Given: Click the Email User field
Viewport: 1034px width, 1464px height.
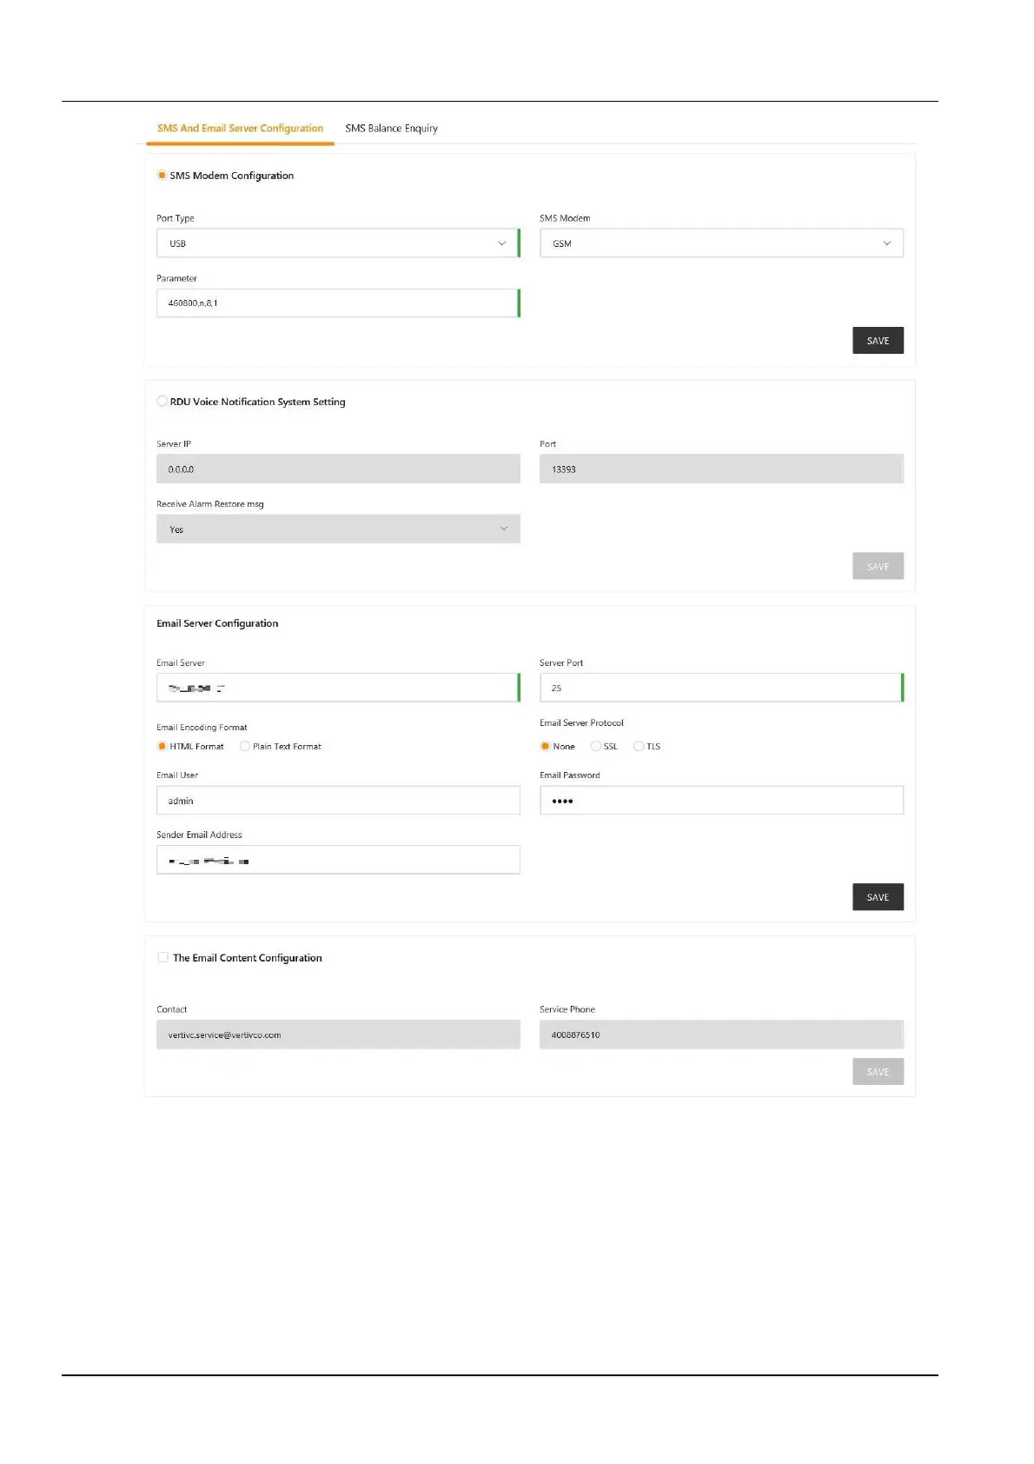Looking at the screenshot, I should tap(337, 801).
